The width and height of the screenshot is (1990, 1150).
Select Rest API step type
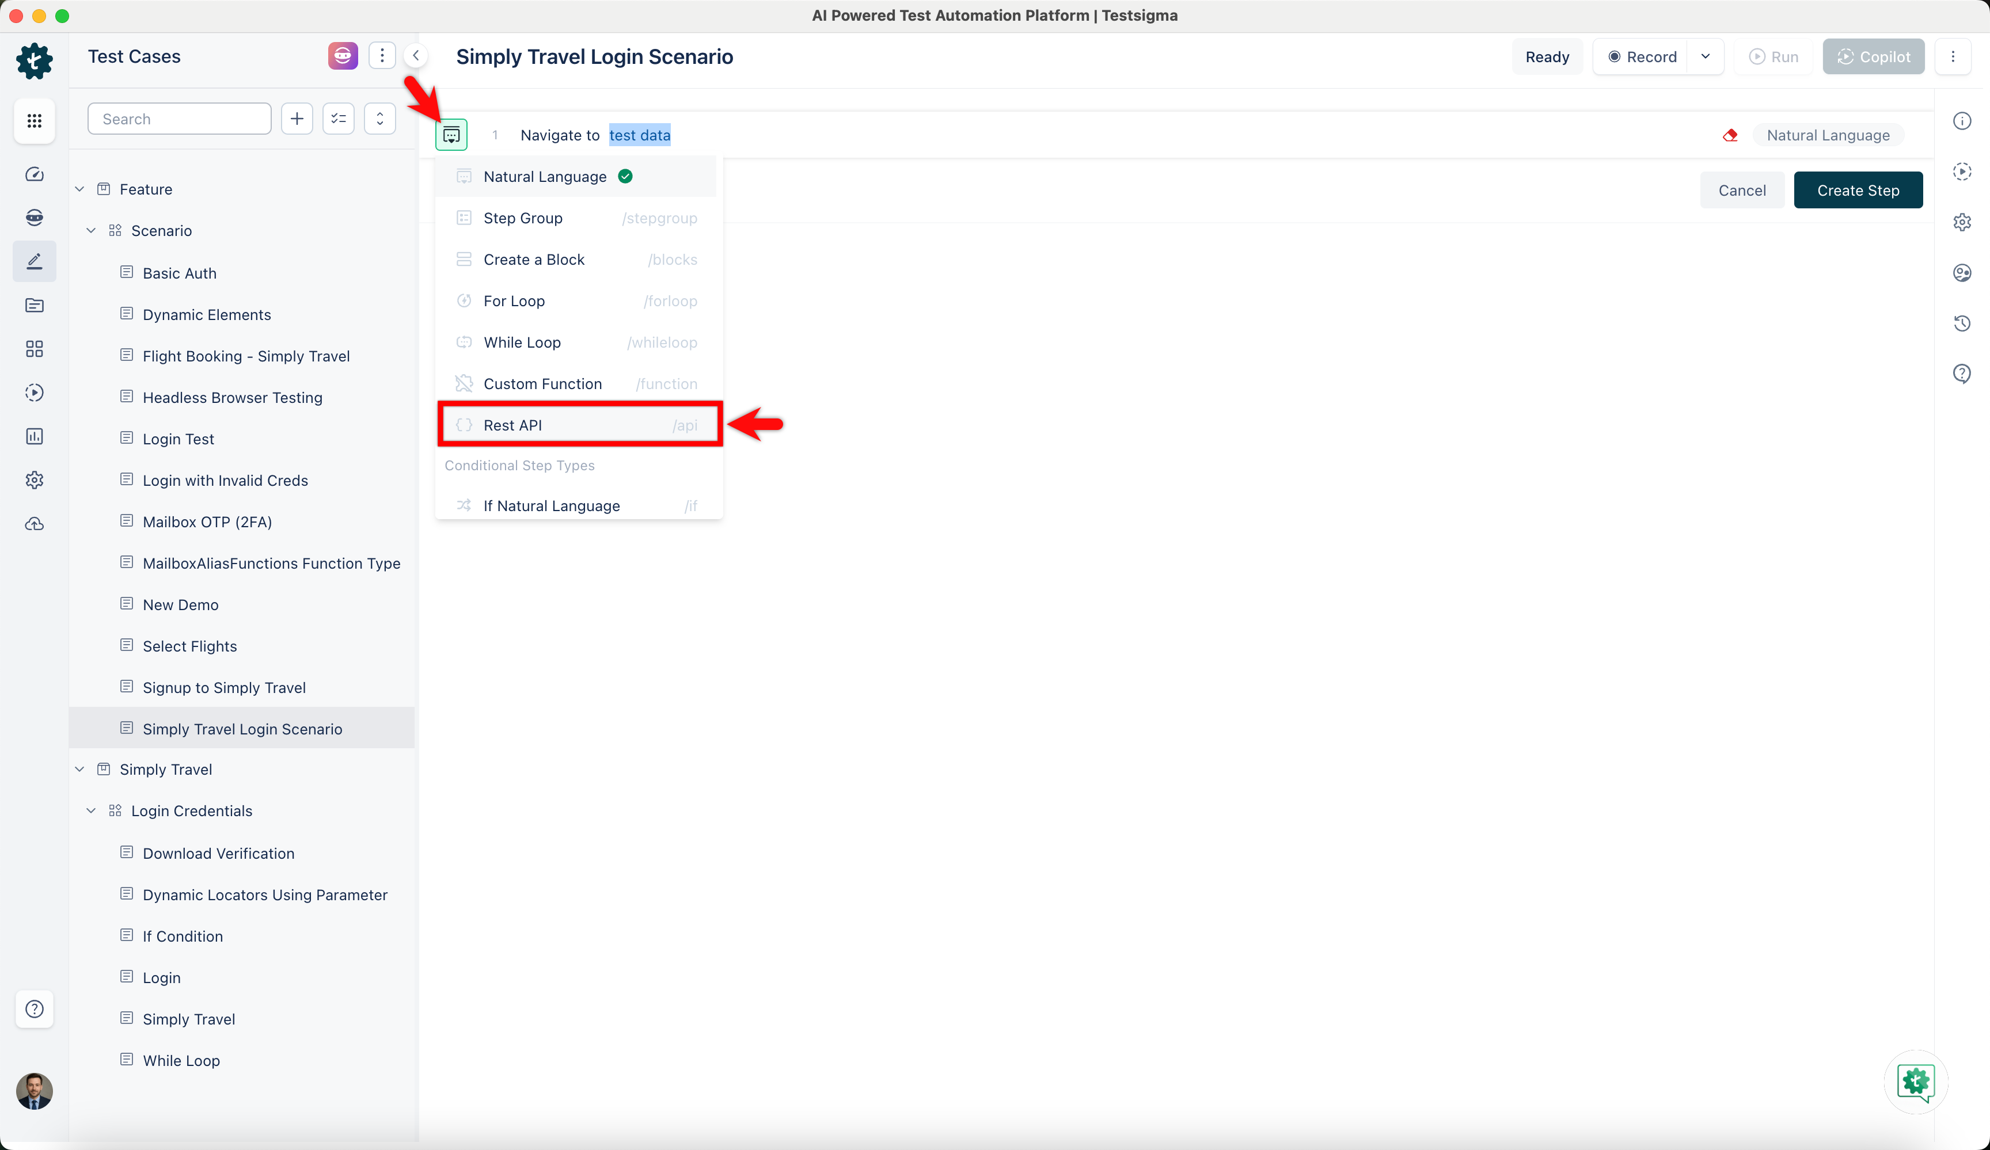(x=579, y=425)
